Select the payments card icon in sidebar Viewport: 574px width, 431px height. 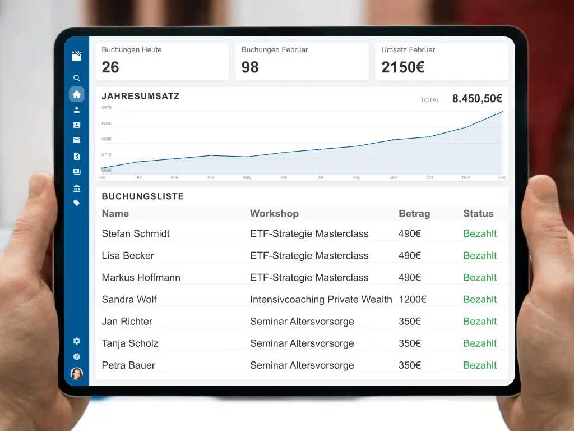(77, 172)
